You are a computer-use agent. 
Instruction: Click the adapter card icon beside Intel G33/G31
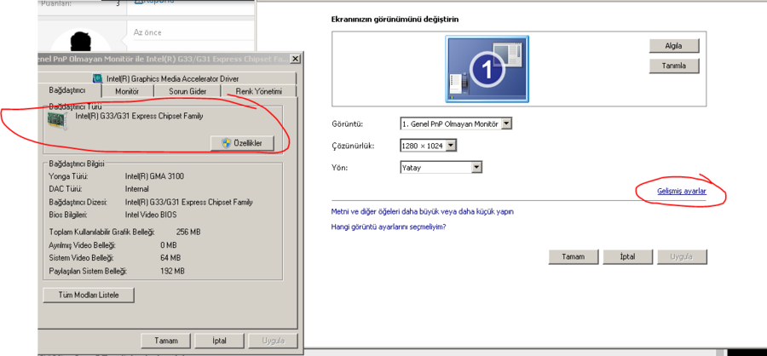[x=57, y=120]
